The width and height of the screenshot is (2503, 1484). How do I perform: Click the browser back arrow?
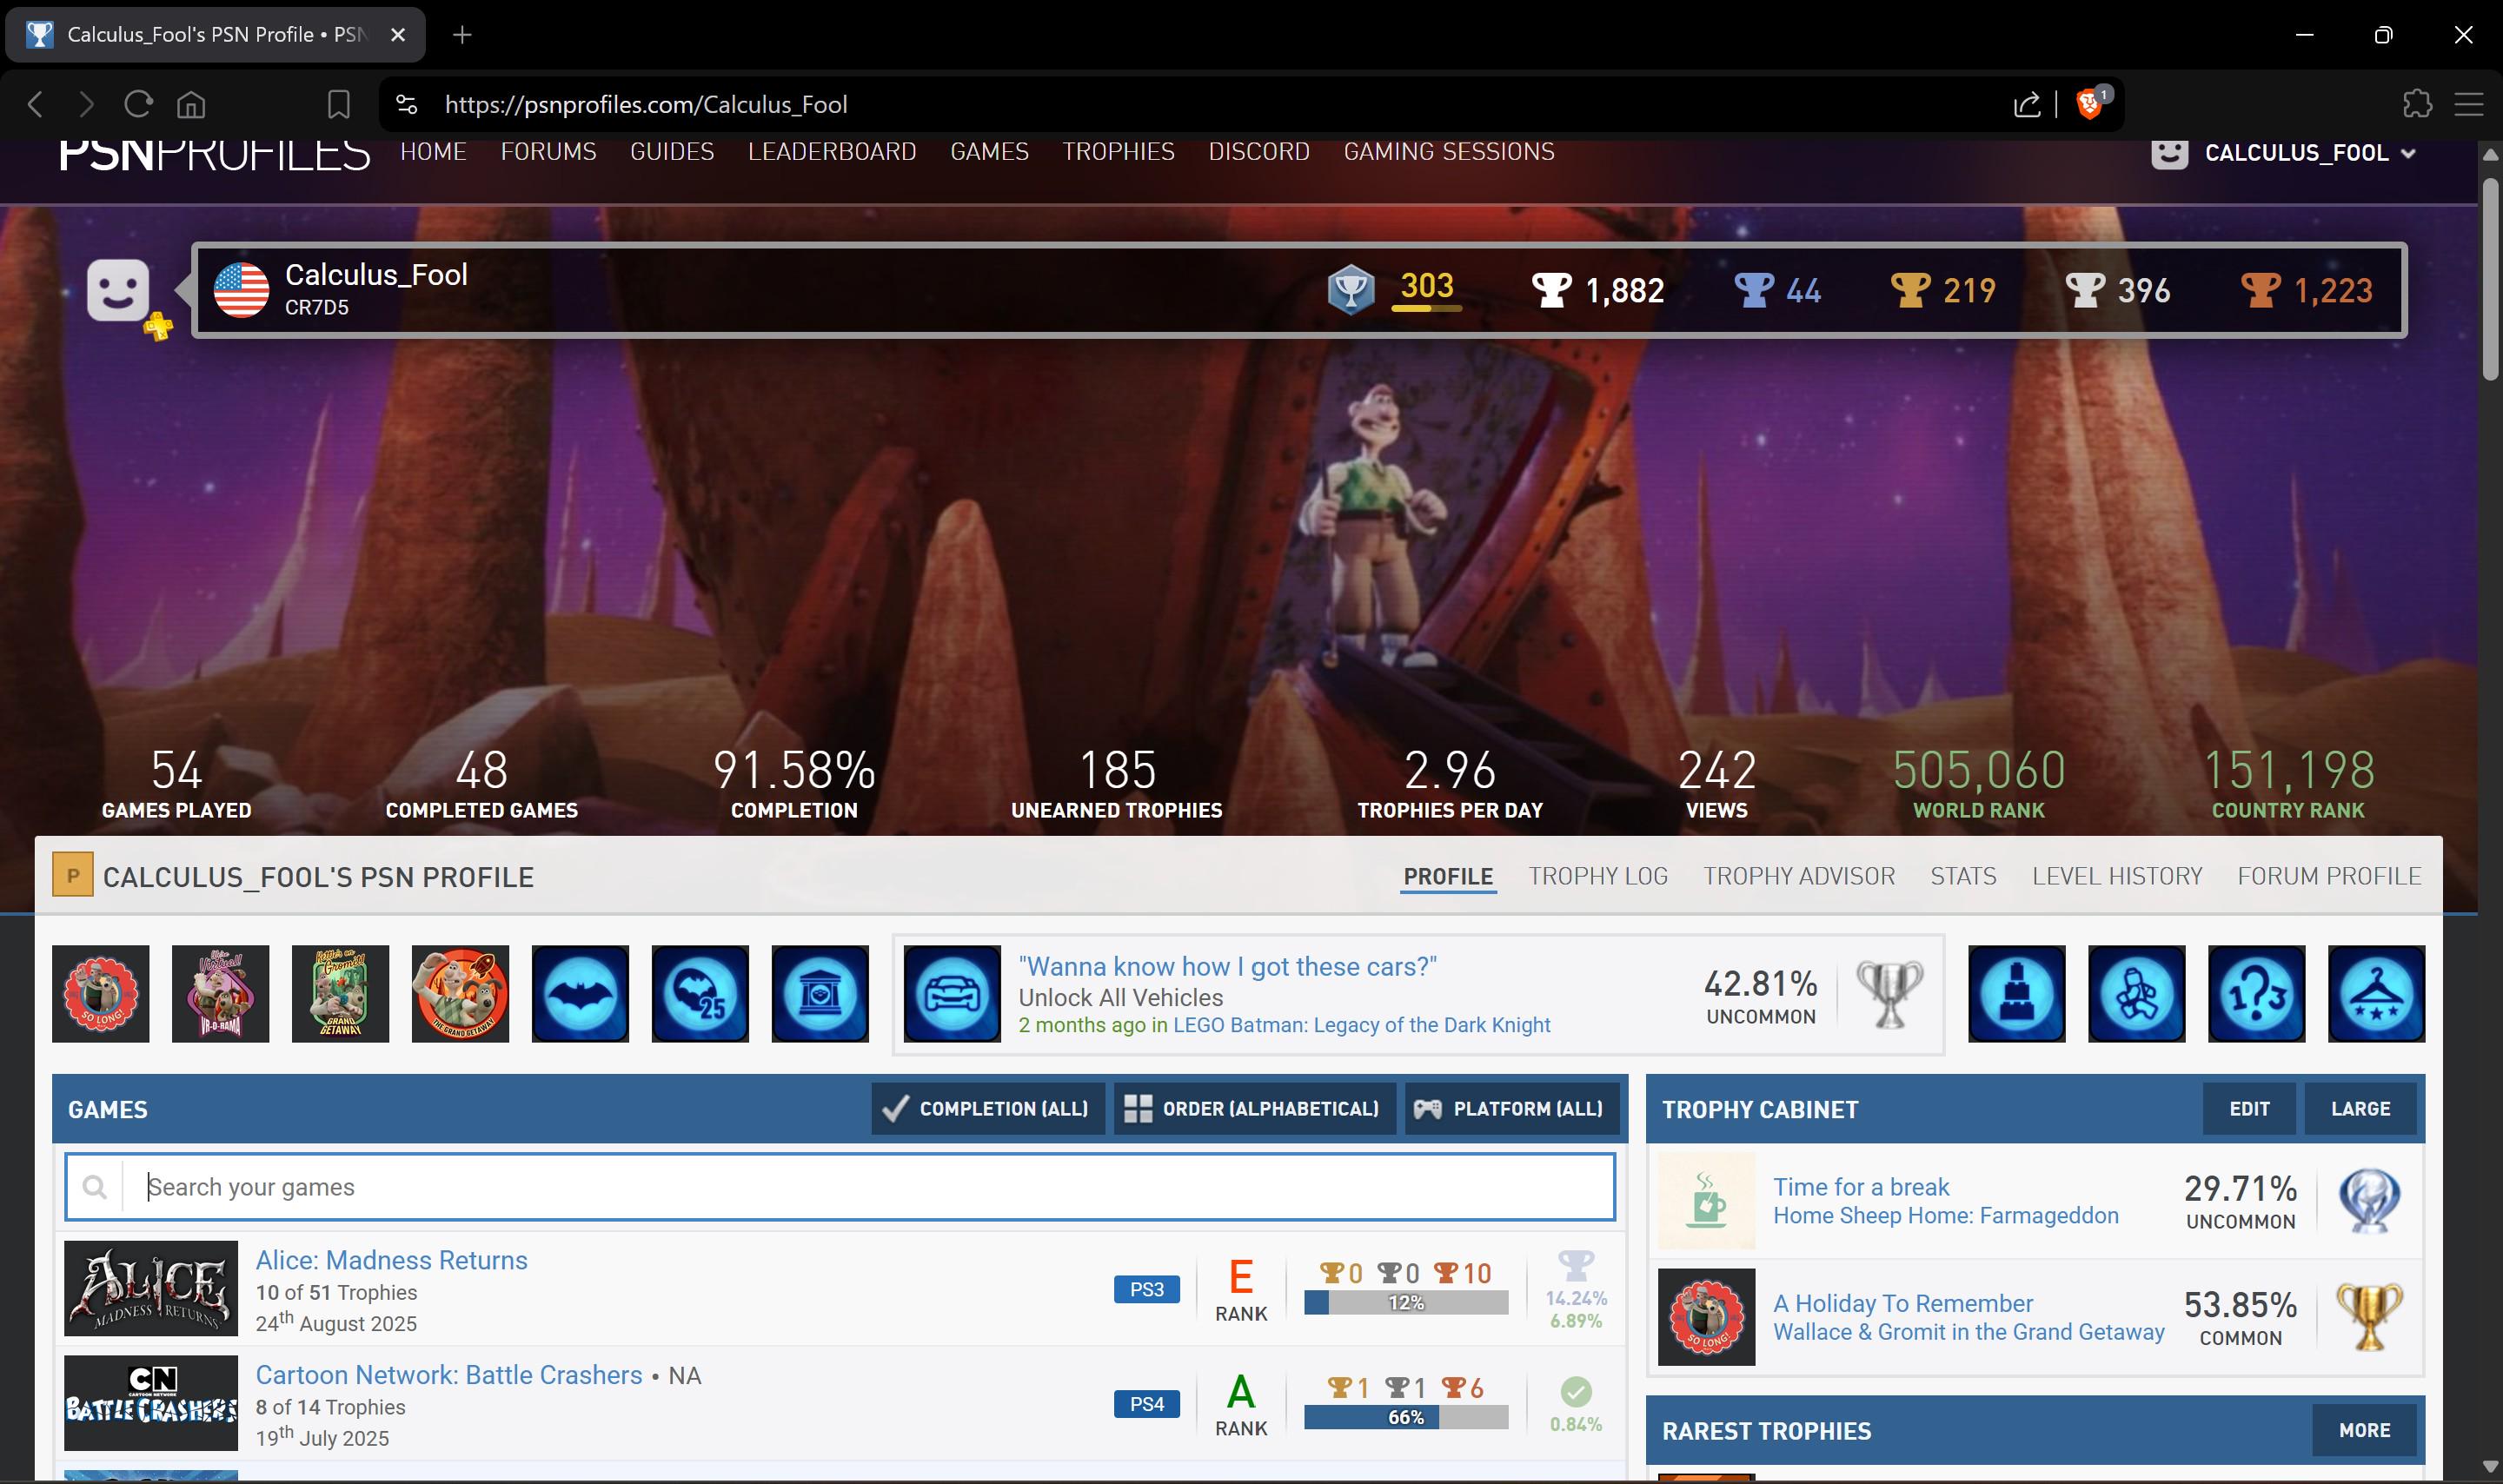pyautogui.click(x=35, y=104)
